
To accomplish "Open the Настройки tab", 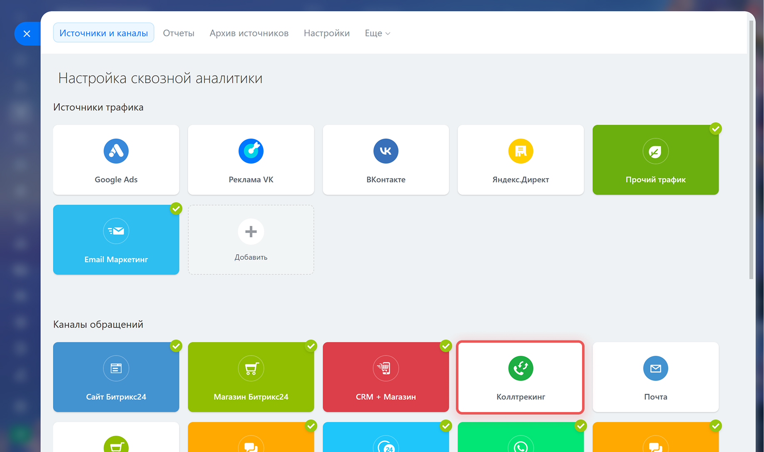I will (327, 33).
